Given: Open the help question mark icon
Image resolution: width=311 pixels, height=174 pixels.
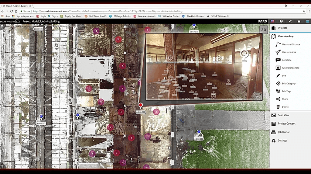Looking at the screenshot, I should pyautogui.click(x=281, y=21).
